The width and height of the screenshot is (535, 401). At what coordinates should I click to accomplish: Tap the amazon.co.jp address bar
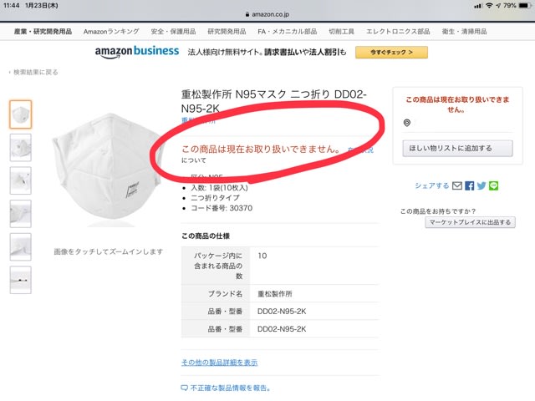click(267, 14)
